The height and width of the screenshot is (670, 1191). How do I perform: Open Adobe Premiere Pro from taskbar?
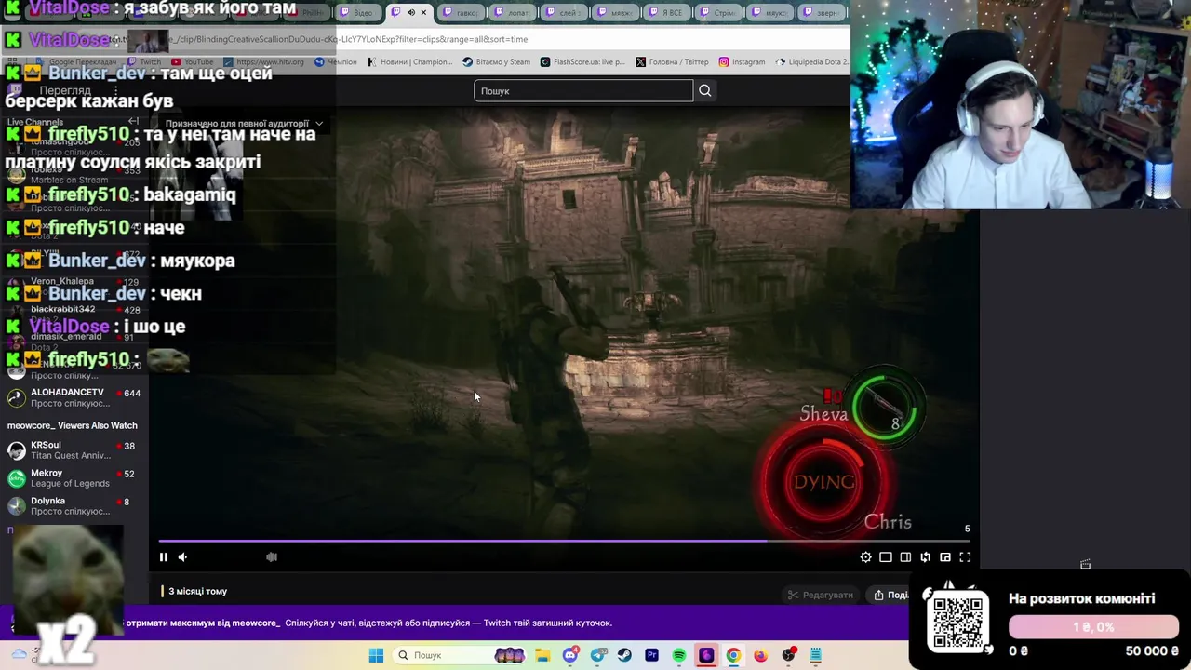pyautogui.click(x=651, y=655)
